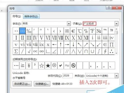Select the rightwards arrow → symbol
The image size is (124, 93).
67,44
